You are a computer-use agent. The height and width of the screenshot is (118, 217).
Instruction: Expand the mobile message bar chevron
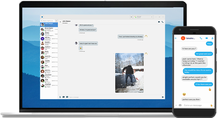176,105
